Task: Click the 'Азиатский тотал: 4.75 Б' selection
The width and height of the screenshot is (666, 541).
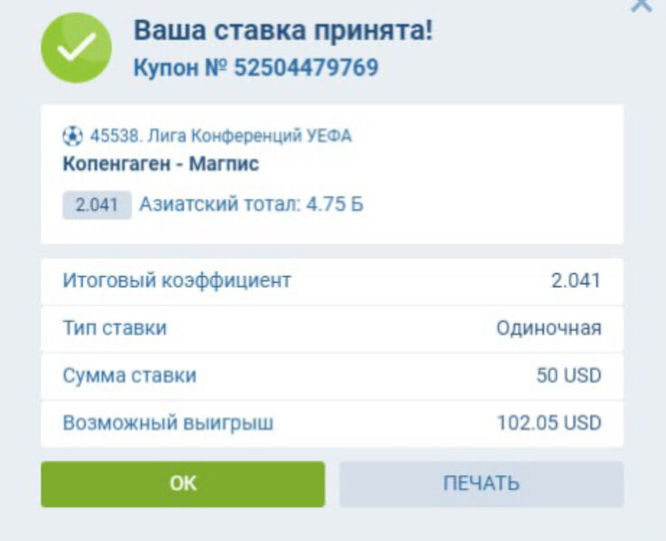Action: pos(251,205)
